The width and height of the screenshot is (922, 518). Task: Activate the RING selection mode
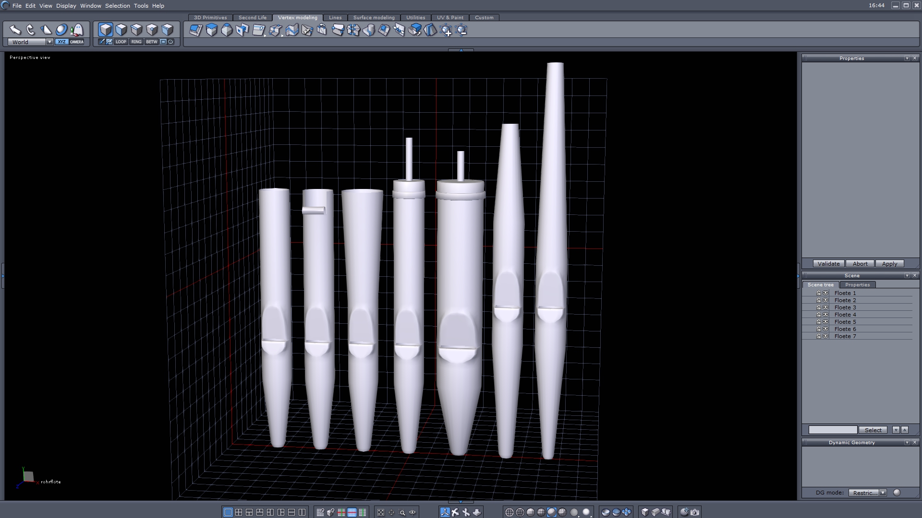[136, 42]
